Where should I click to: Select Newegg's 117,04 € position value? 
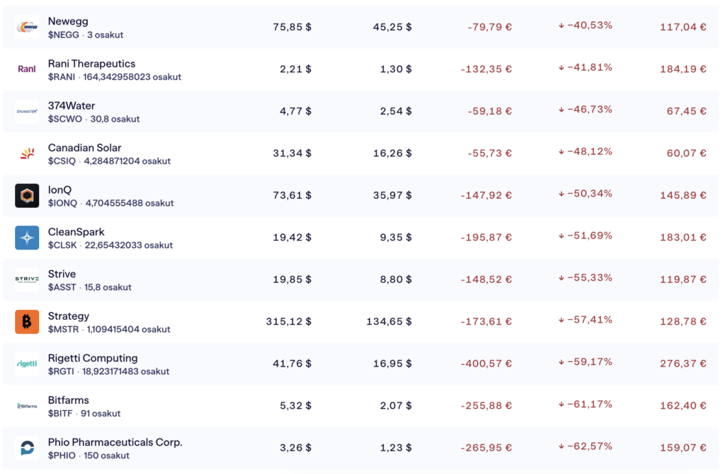[x=683, y=28]
